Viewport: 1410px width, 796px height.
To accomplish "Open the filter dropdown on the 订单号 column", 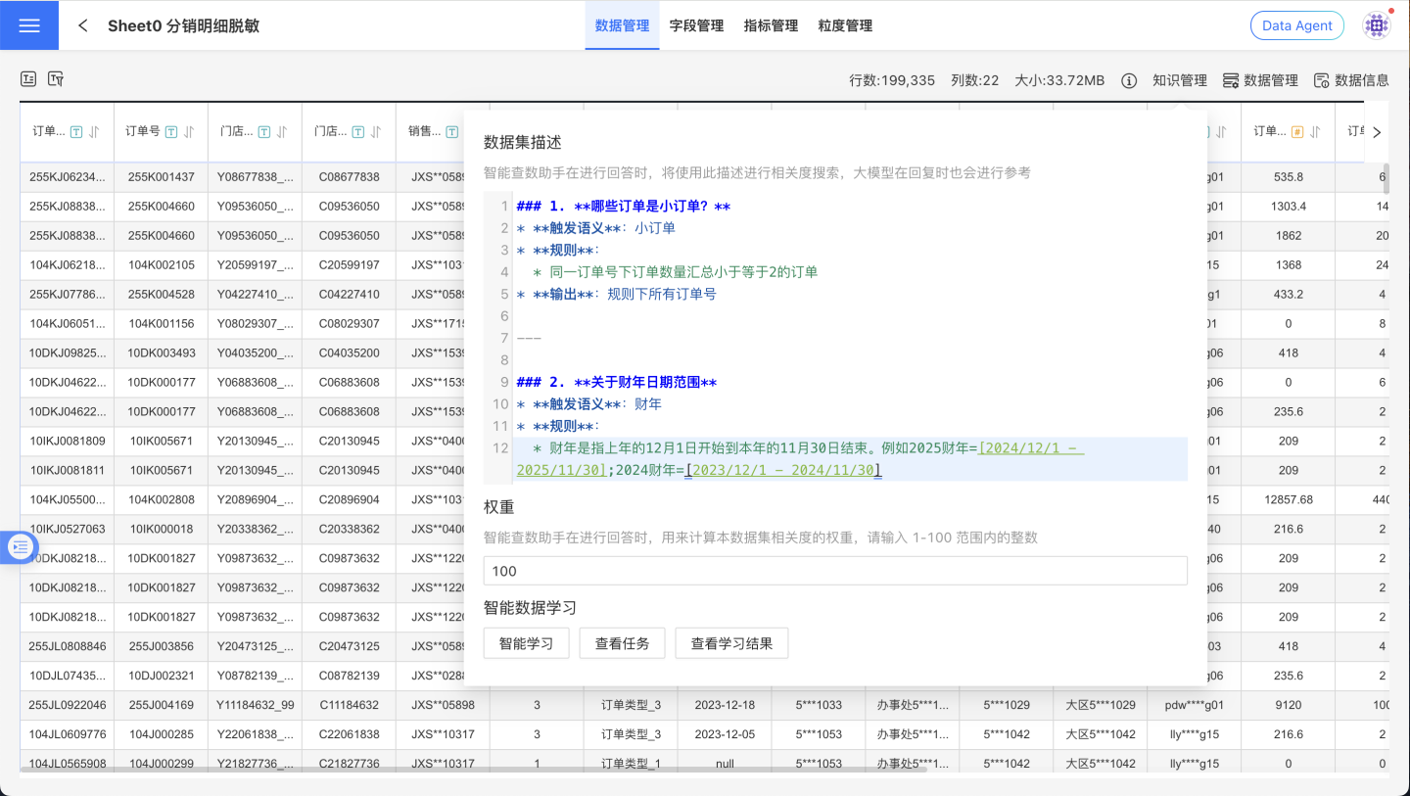I will pos(171,130).
